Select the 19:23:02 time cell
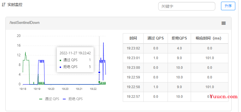Image resolution: width=241 pixels, height=112 pixels. click(133, 48)
